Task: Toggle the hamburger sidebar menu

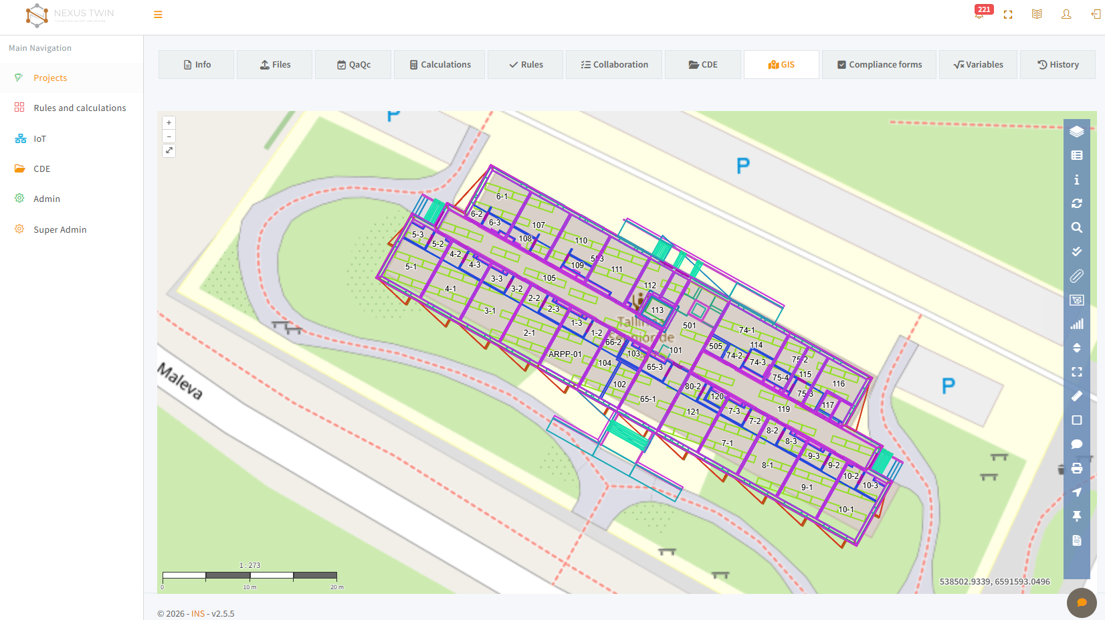Action: point(158,15)
